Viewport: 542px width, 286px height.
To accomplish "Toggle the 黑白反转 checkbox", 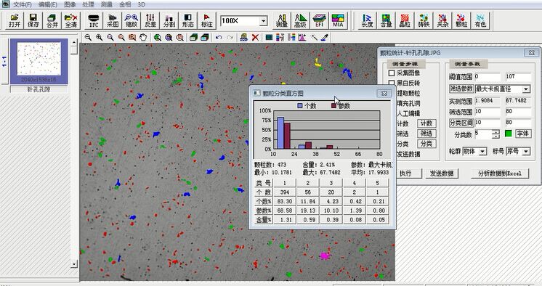I will pyautogui.click(x=392, y=83).
